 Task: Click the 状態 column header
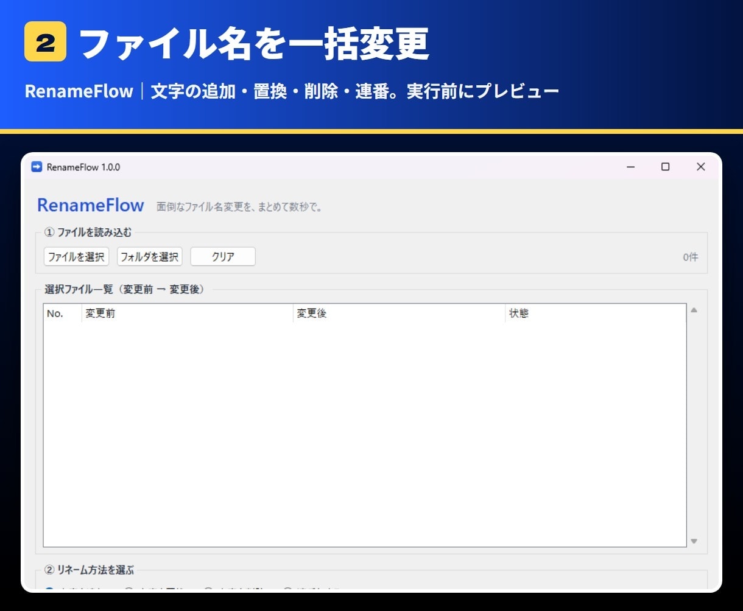[595, 313]
